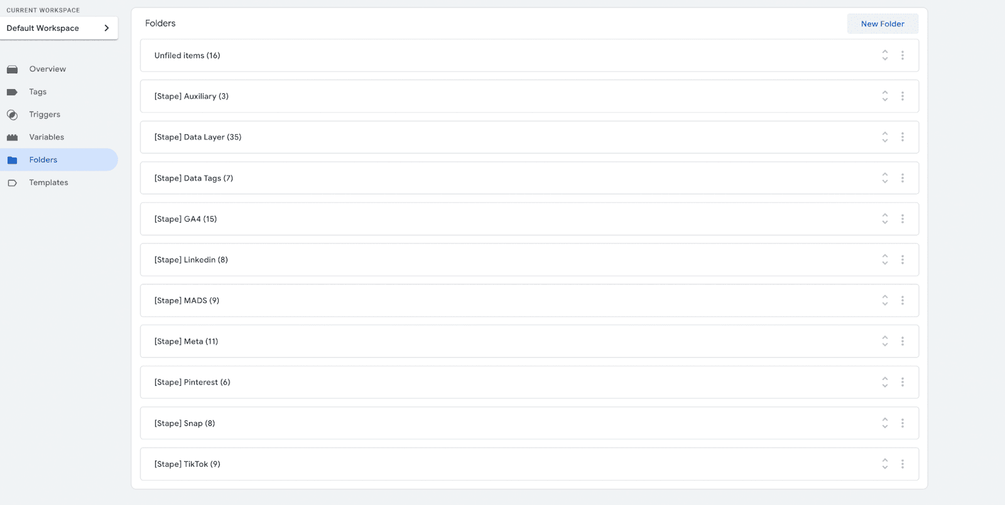Open the [Stape] MADS (9) folder row
This screenshot has height=505, width=1005.
pos(530,300)
